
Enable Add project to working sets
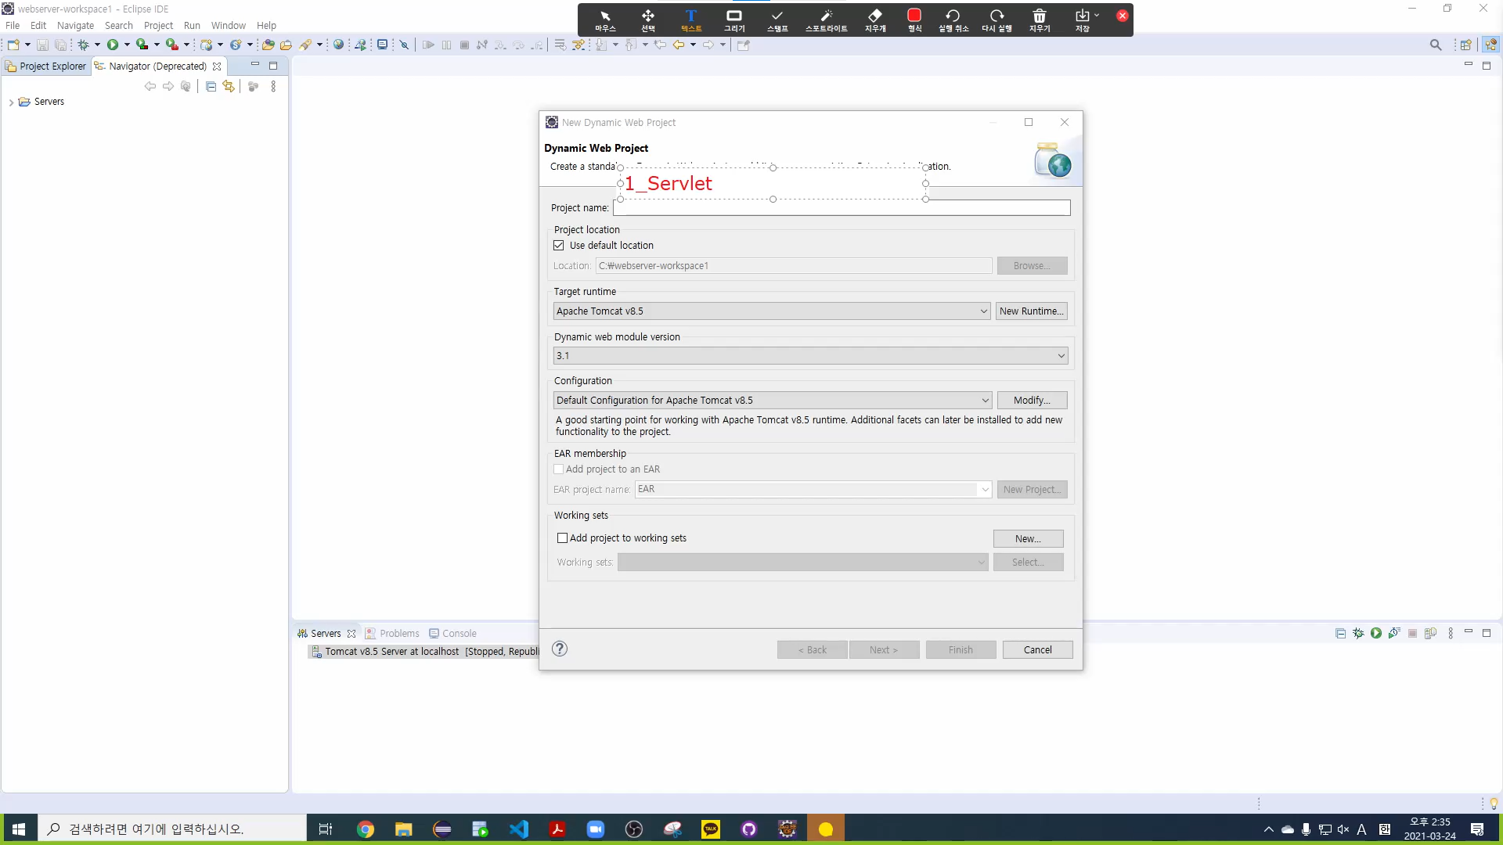[x=562, y=538]
